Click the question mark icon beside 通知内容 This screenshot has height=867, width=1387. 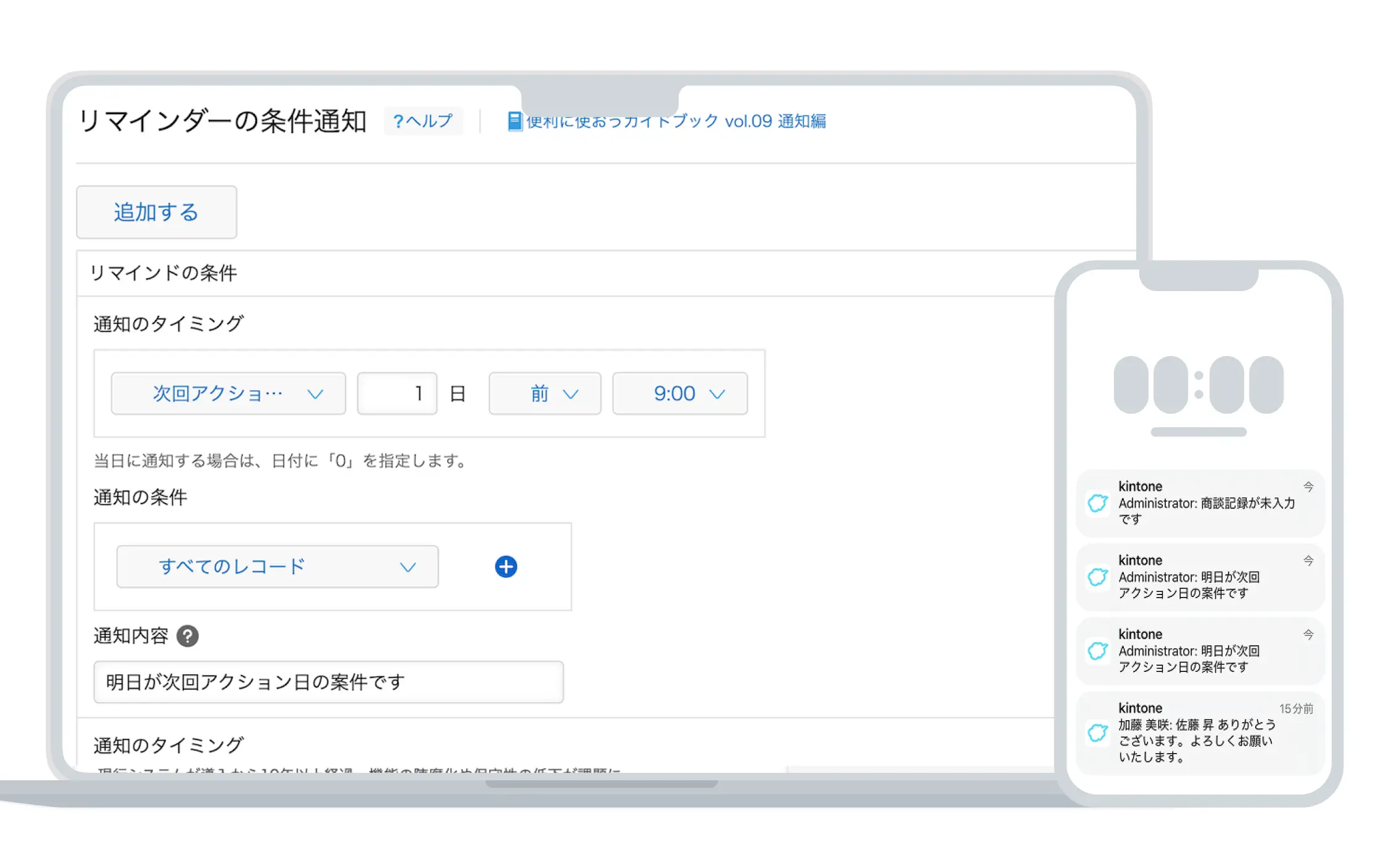pos(188,636)
